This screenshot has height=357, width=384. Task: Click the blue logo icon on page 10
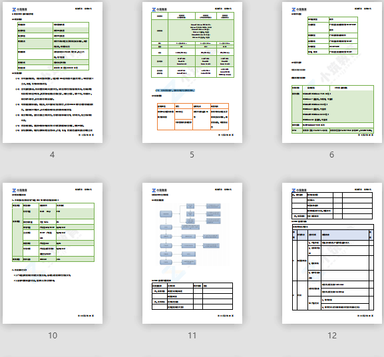14,190
